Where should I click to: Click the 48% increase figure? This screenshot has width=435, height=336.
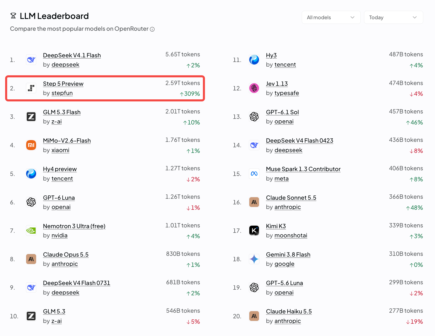415,208
